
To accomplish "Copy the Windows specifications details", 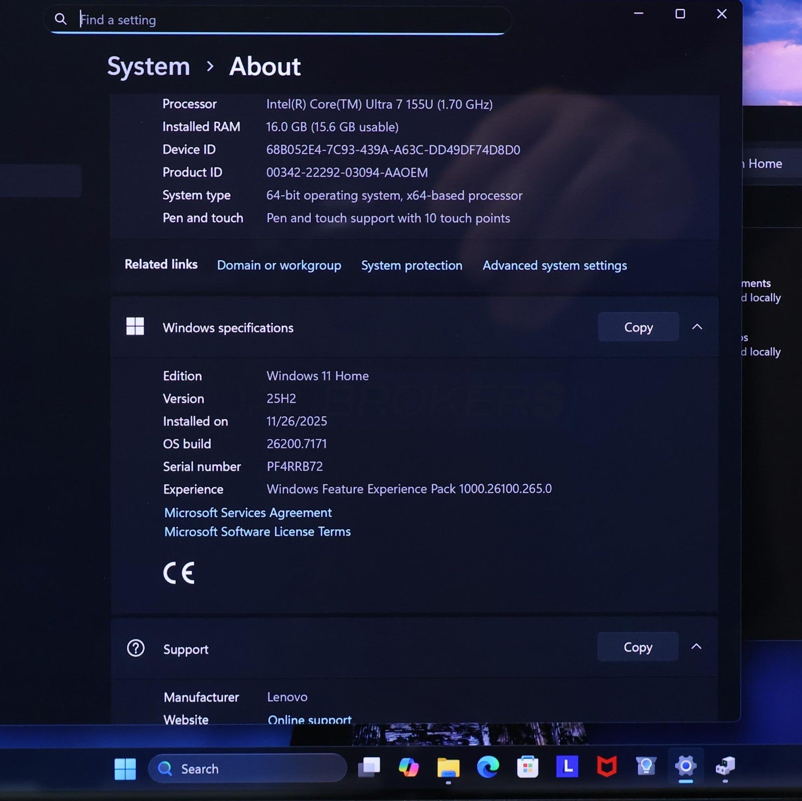I will pyautogui.click(x=638, y=327).
